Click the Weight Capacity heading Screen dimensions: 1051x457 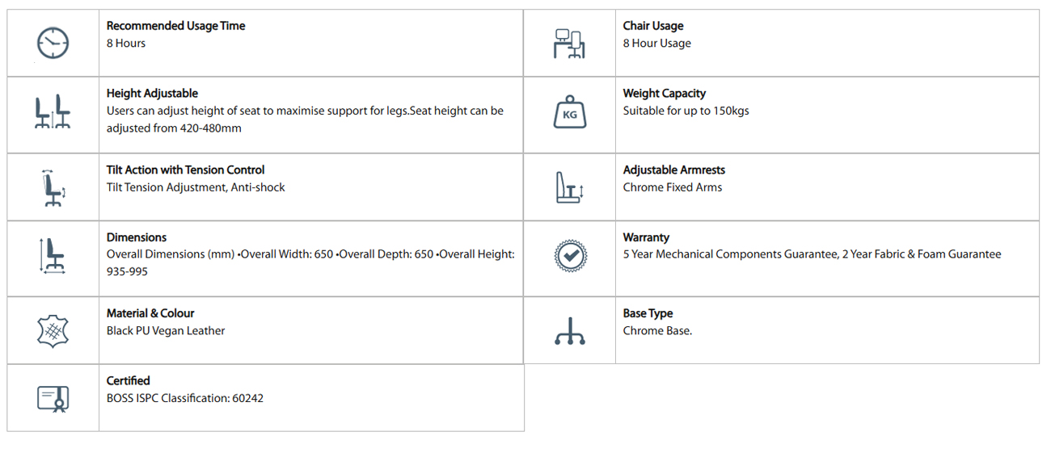[x=664, y=94]
